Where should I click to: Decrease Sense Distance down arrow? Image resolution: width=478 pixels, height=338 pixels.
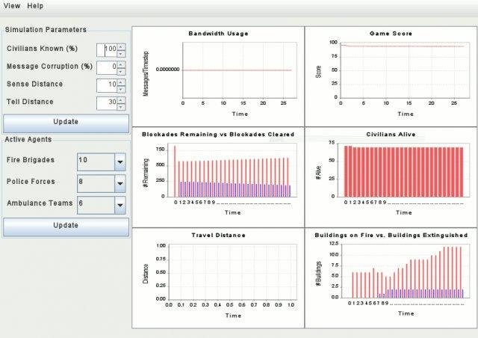pyautogui.click(x=121, y=89)
